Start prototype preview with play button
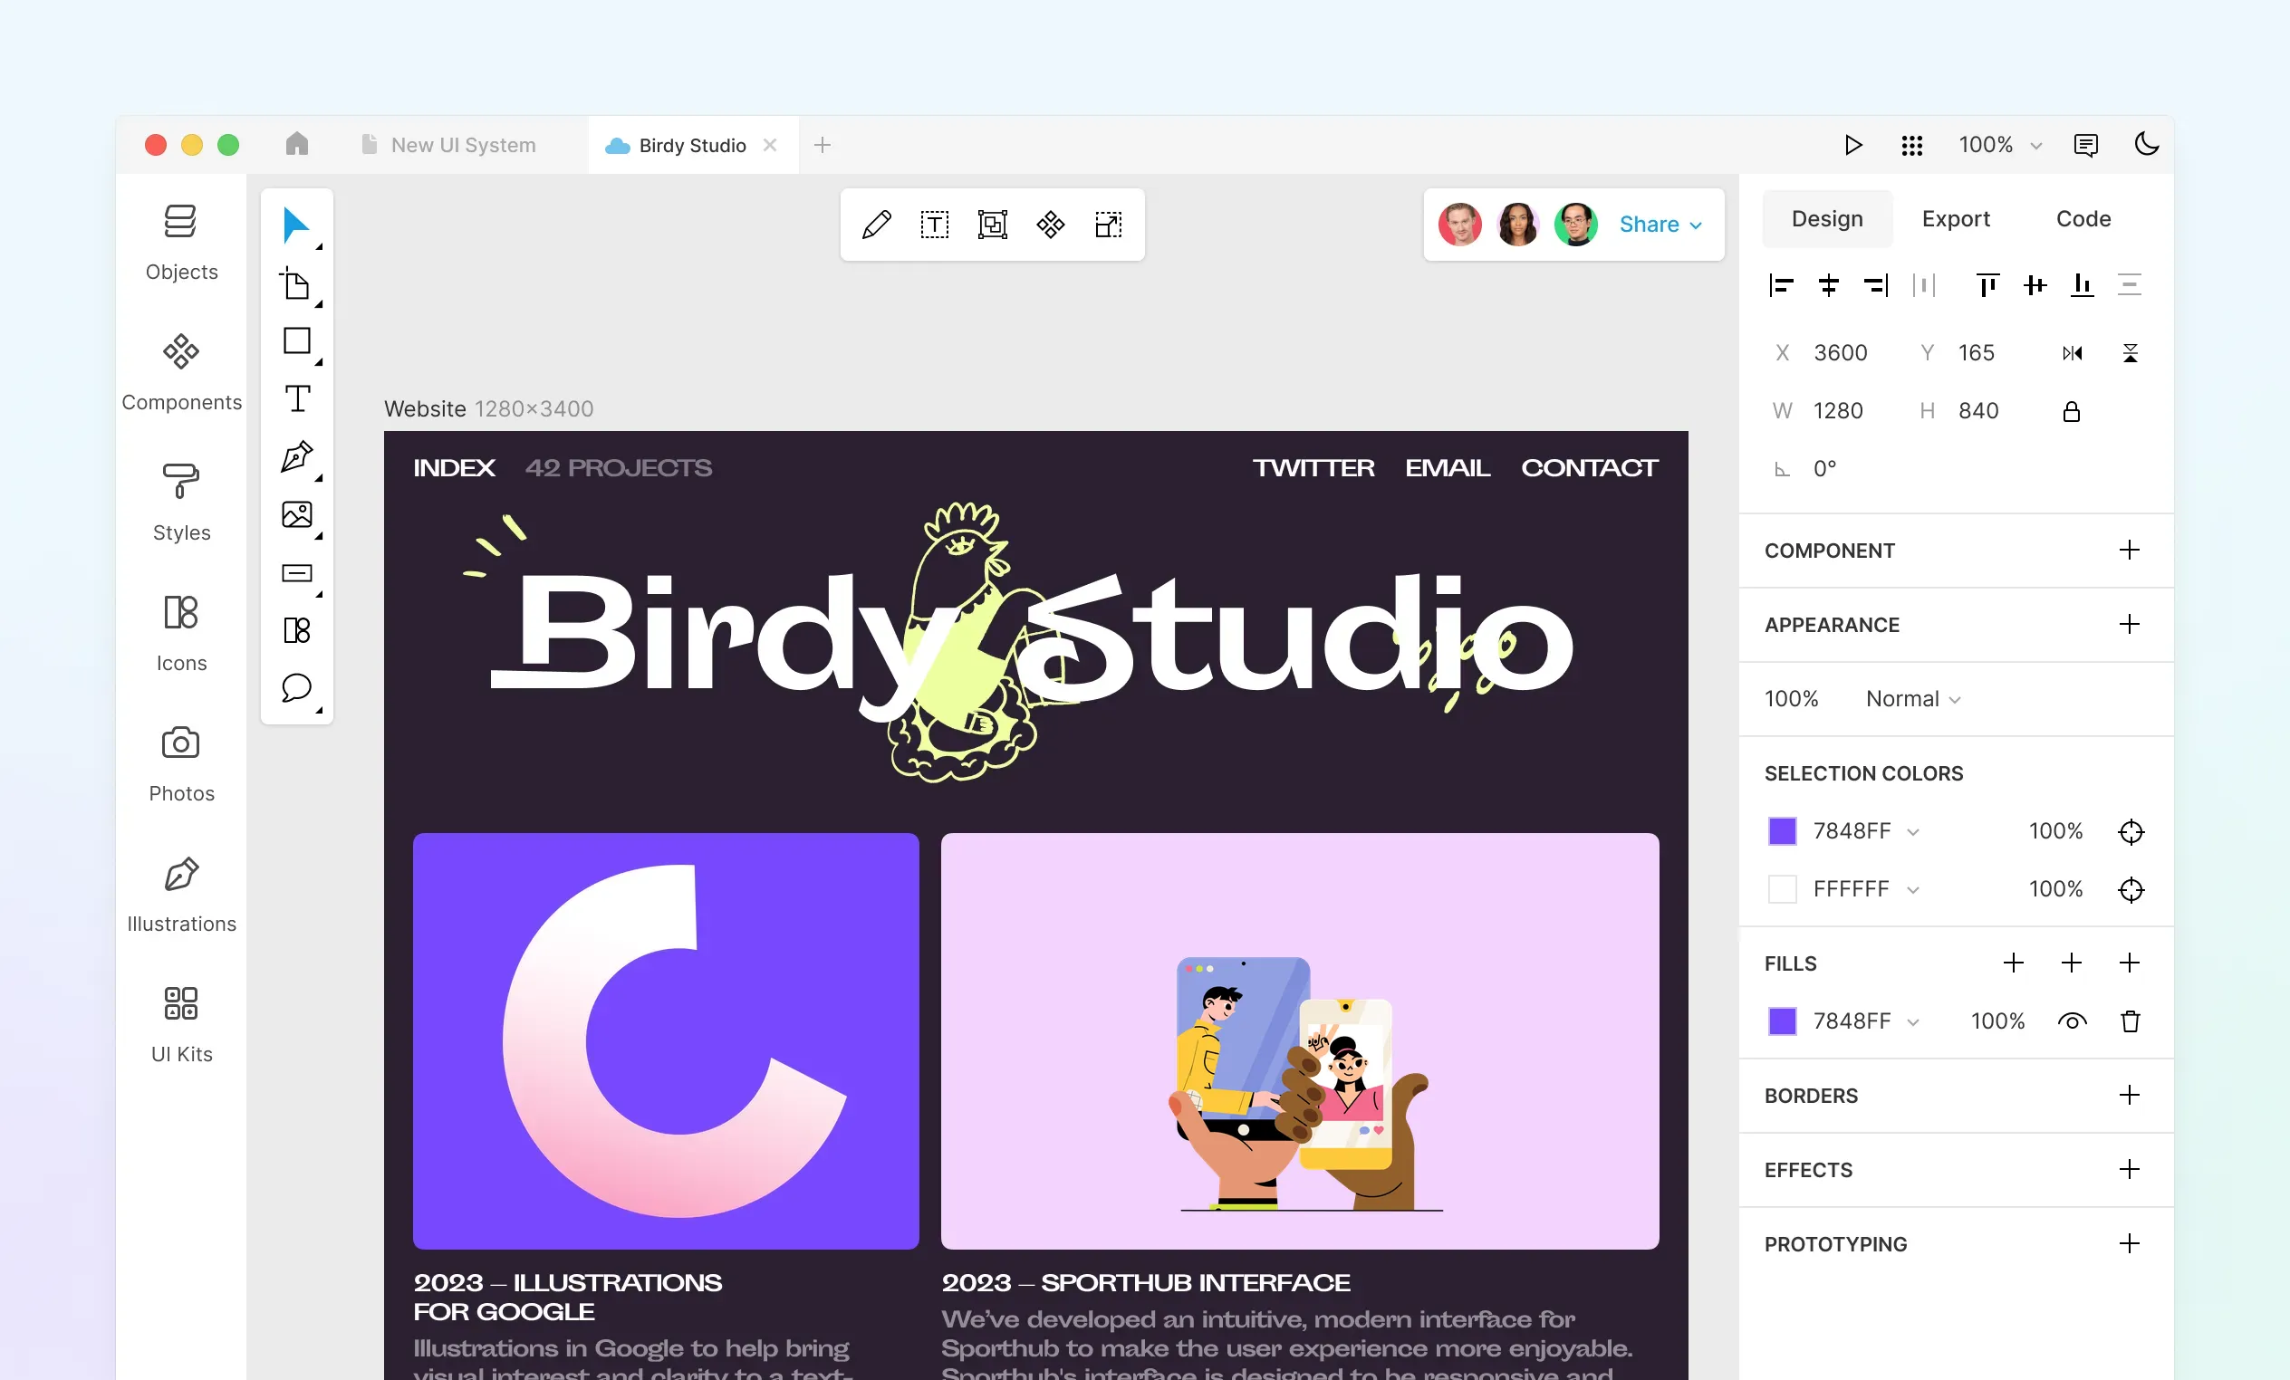Image resolution: width=2290 pixels, height=1380 pixels. pyautogui.click(x=1853, y=145)
